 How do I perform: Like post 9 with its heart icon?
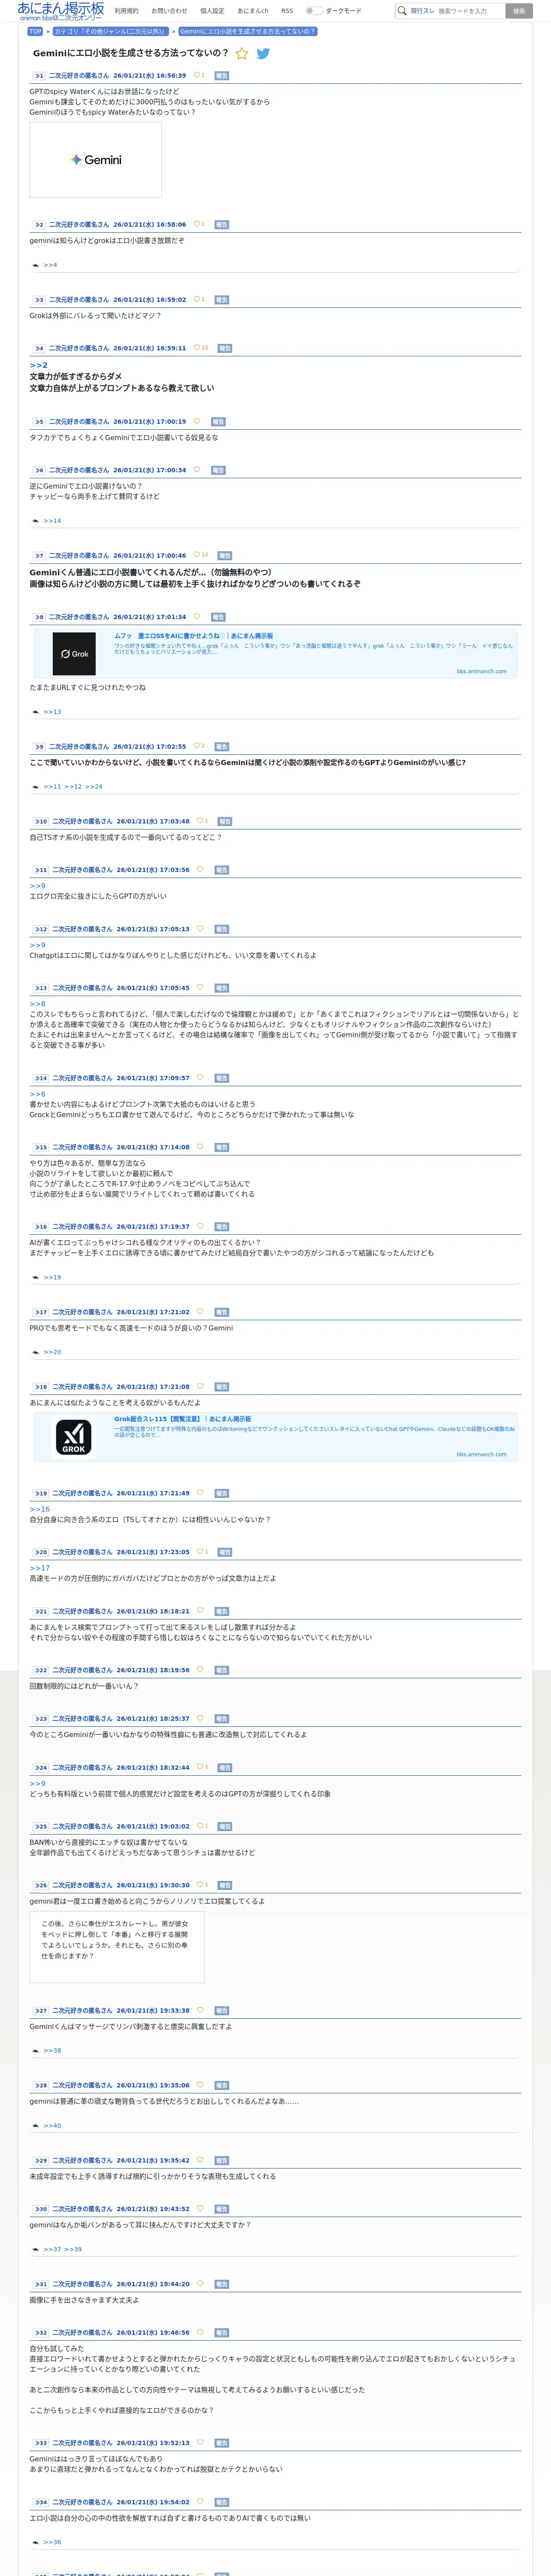pyautogui.click(x=196, y=746)
